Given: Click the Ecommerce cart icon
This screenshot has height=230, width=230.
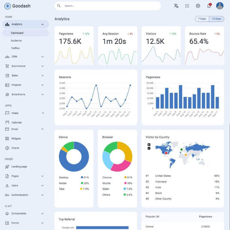Looking at the screenshot, I should 7,66.
